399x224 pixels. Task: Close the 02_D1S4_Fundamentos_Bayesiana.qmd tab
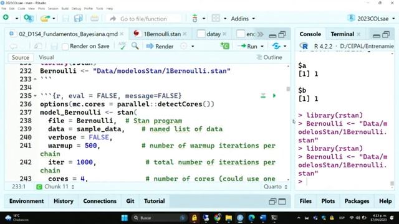click(x=122, y=34)
